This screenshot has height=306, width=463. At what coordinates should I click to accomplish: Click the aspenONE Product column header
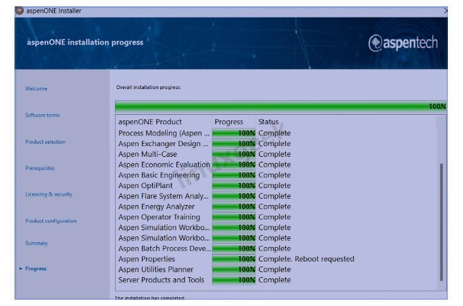[x=150, y=122]
